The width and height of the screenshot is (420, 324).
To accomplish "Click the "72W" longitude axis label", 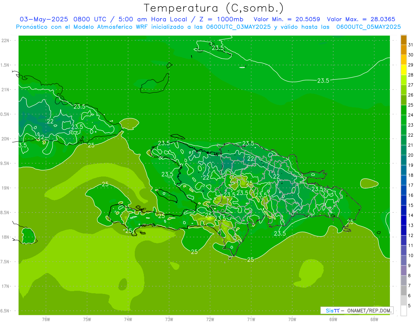I will 210,319.
